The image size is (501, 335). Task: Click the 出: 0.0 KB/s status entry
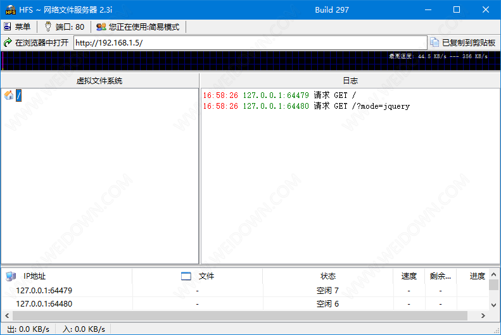(x=29, y=329)
